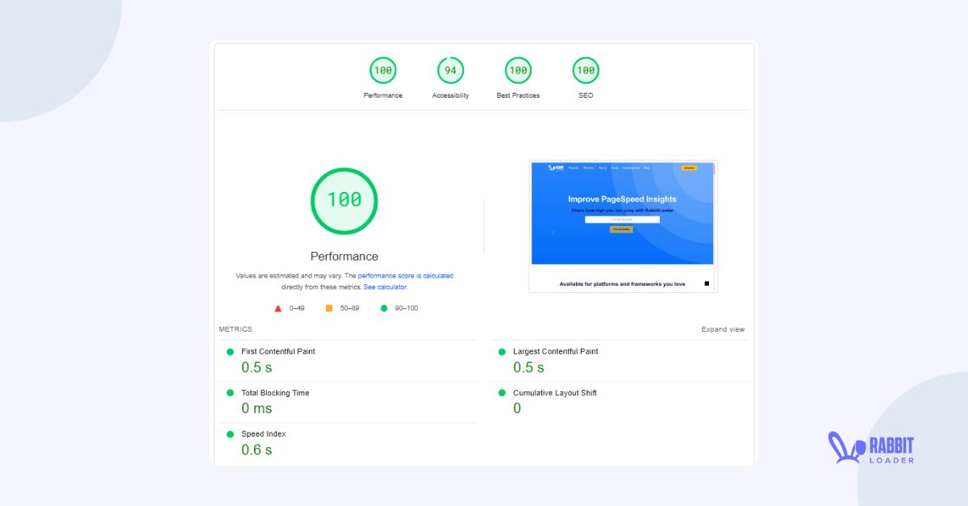Click the yellow button in thumbnail's top-right
This screenshot has height=506, width=968.
pos(689,168)
